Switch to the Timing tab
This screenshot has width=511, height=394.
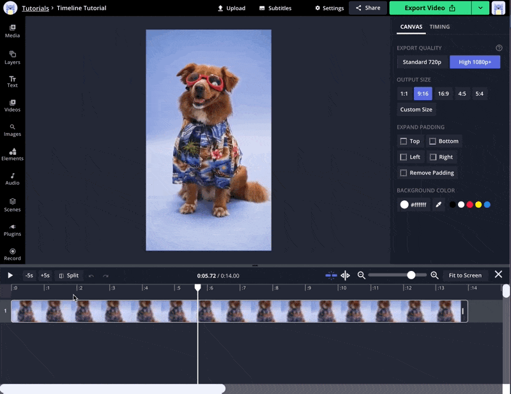(x=439, y=27)
